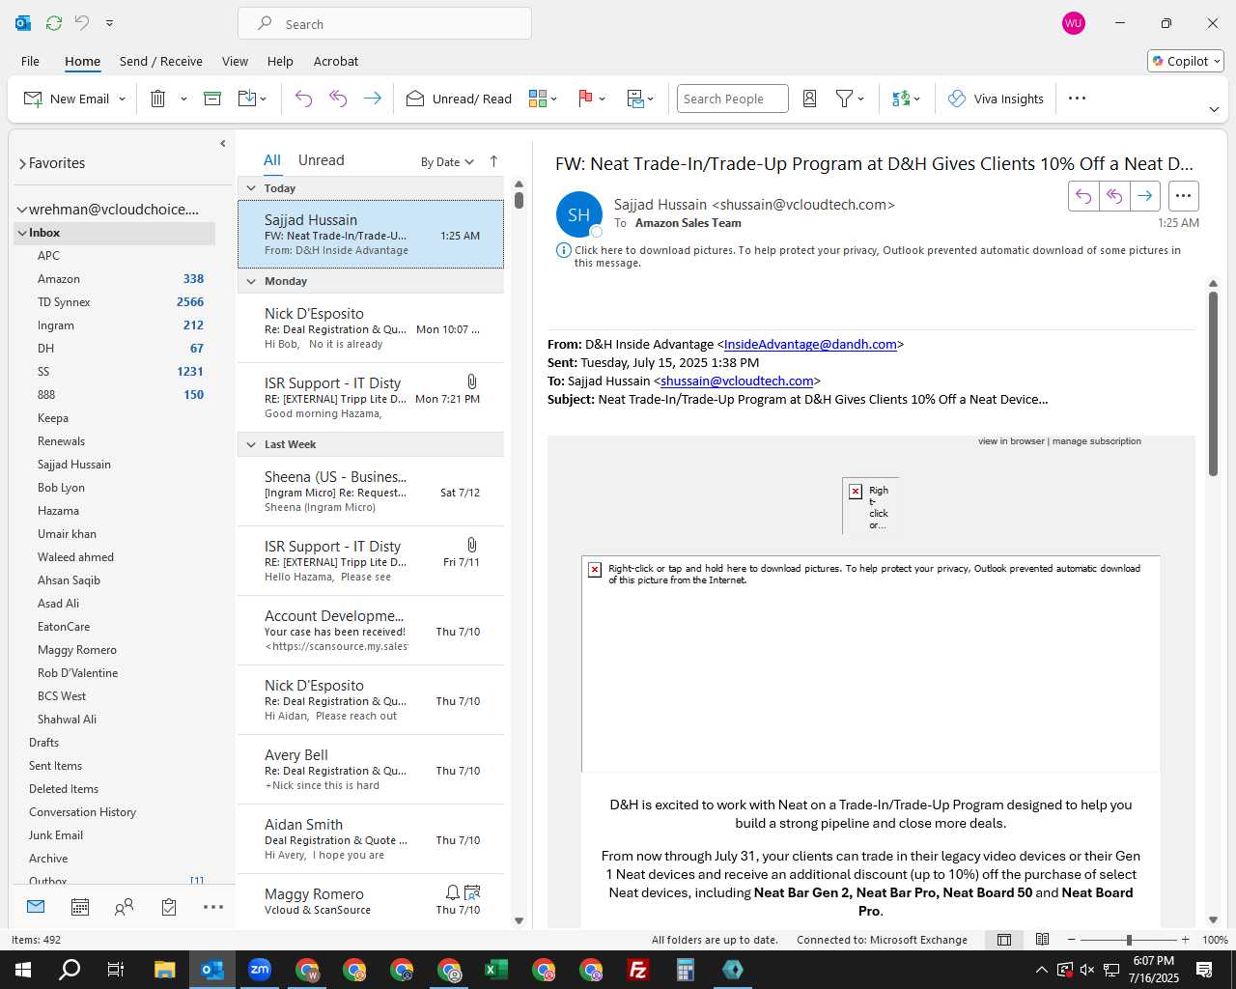
Task: Click the Rules/Quick Steps icon
Action: coord(635,99)
